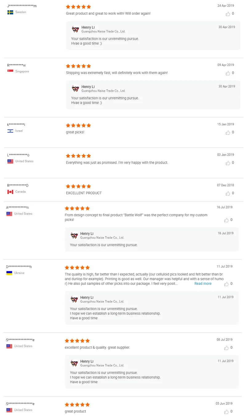This screenshot has height=418, width=246.
Task: Click the Singapore flag beside reviewer R*********w
Action: click(10, 71)
